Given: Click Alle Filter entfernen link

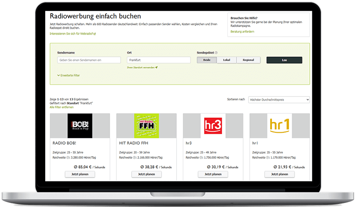Looking at the screenshot, I should pos(63,107).
